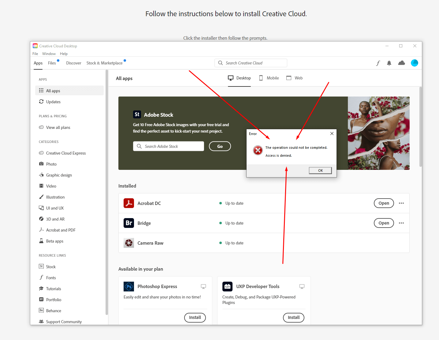Check cloud sync status icon
The width and height of the screenshot is (439, 340).
(401, 63)
